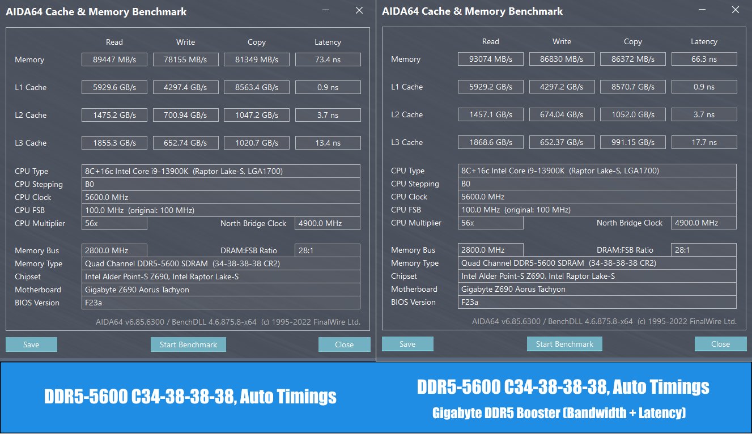Select the 1868.6 GB/s L3 cache read value
This screenshot has width=752, height=434.
(491, 142)
